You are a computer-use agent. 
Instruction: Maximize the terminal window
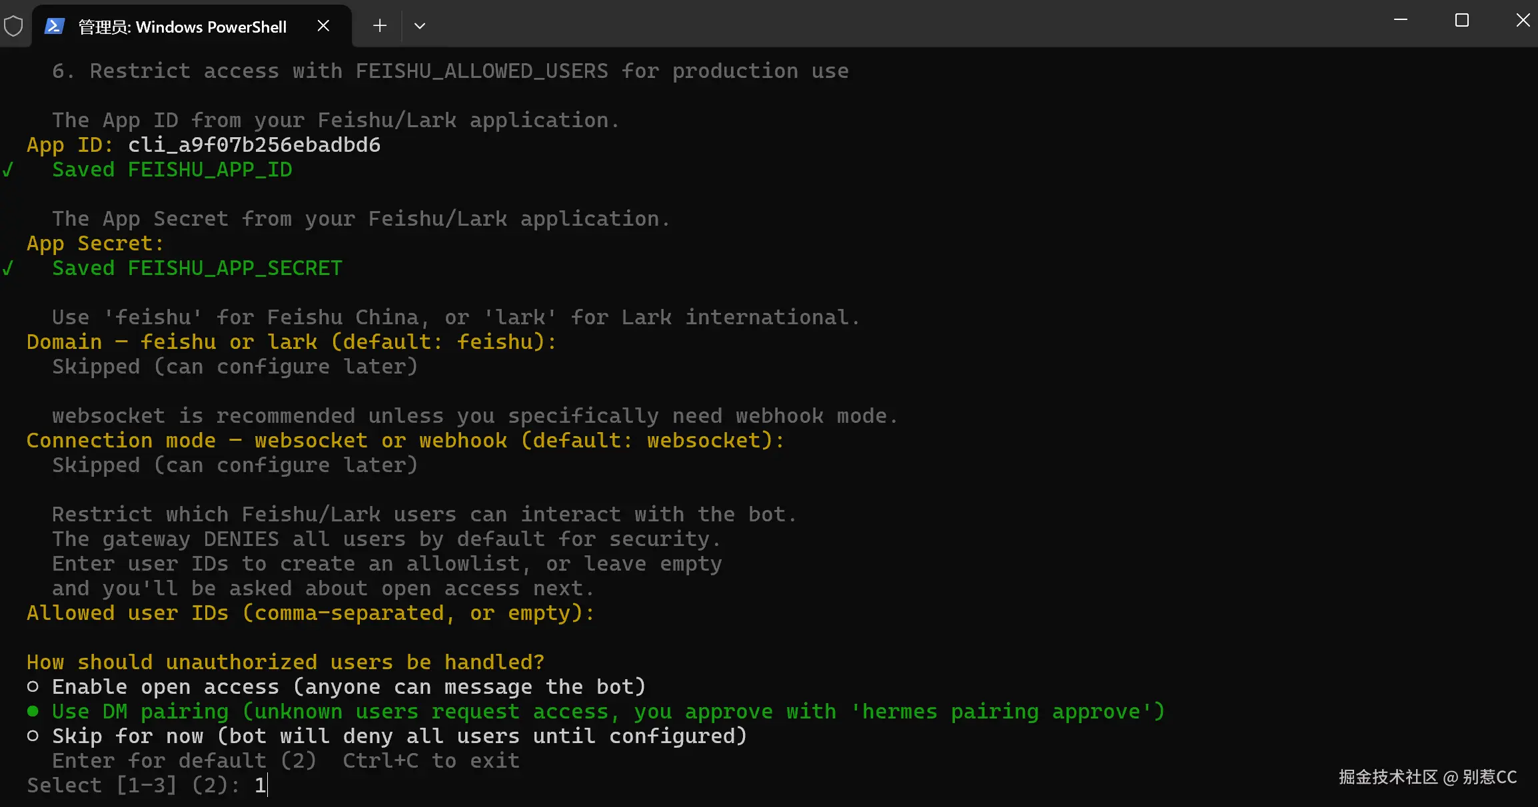point(1462,20)
